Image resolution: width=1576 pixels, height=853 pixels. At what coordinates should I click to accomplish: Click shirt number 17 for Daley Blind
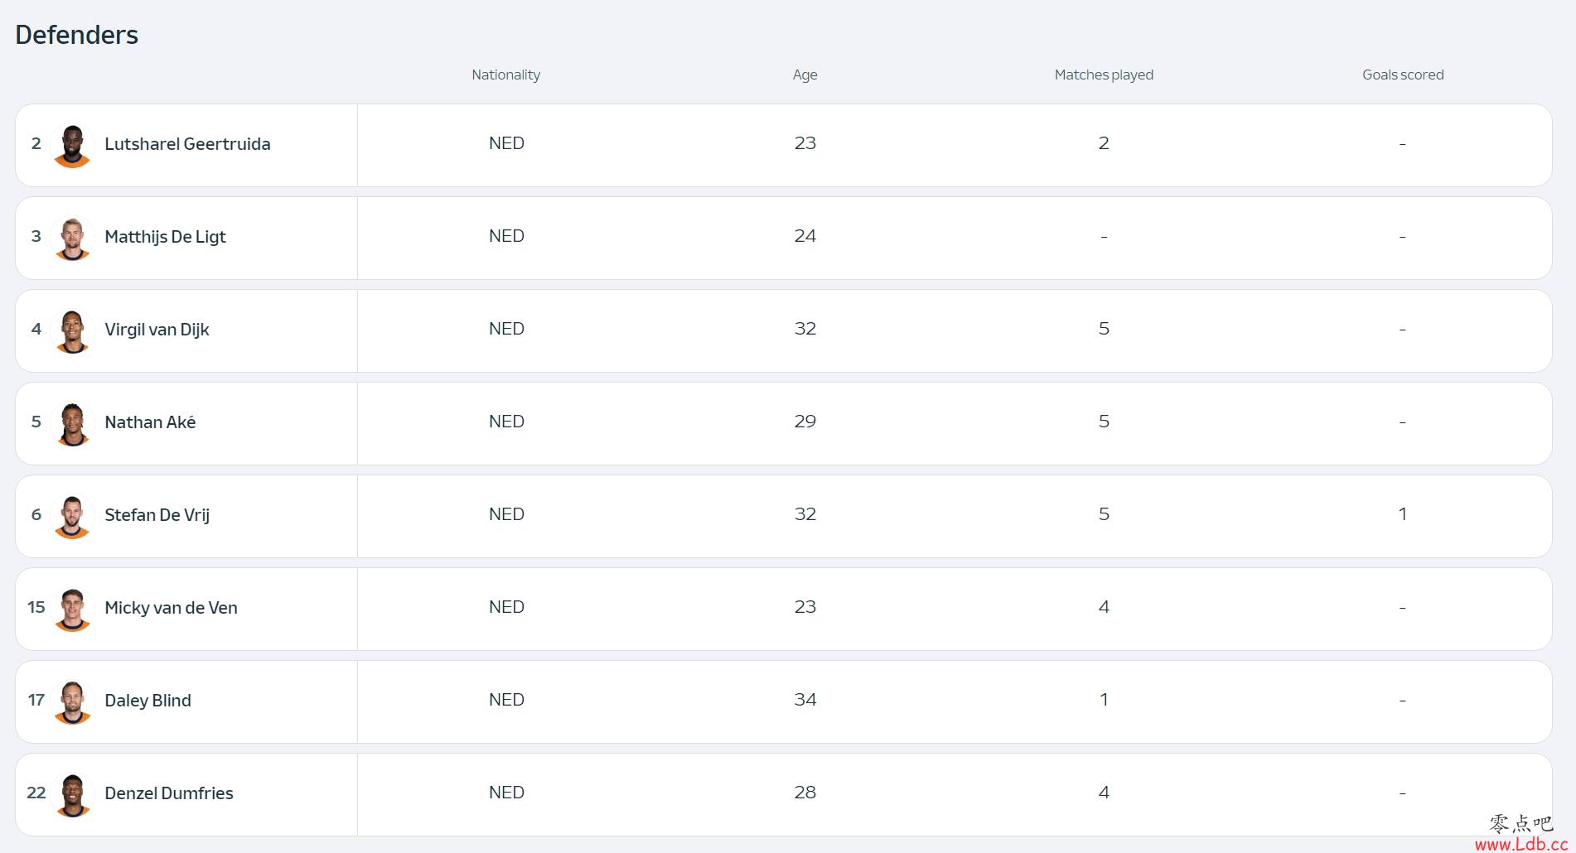(x=36, y=700)
